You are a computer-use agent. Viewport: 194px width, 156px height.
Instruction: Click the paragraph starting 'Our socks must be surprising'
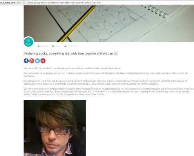coord(105,74)
